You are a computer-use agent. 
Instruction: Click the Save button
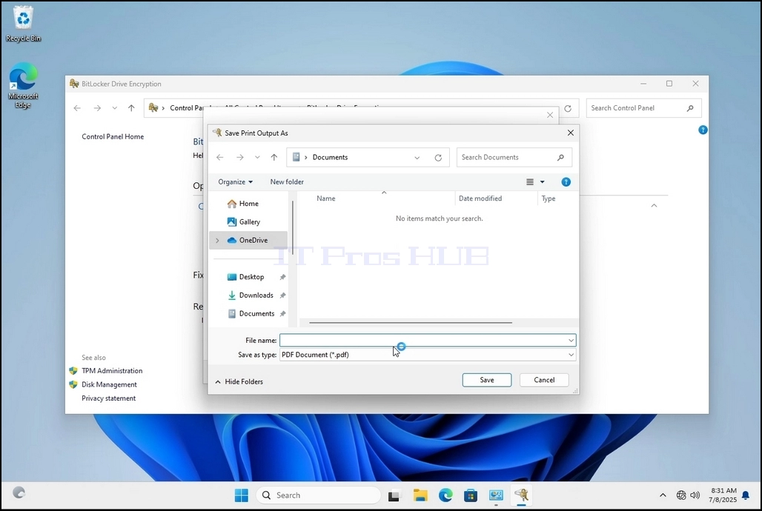[486, 380]
